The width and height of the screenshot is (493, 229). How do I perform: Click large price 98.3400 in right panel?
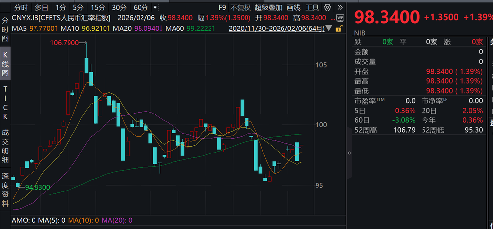(387, 17)
